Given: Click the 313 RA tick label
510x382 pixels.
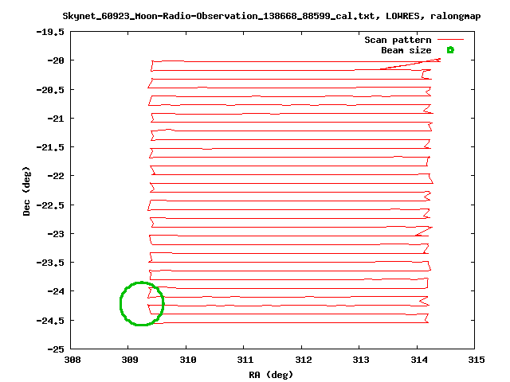Looking at the screenshot, I should [x=361, y=360].
